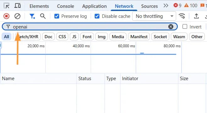The height and width of the screenshot is (113, 207).
Task: Open the network search magnifier
Action: point(43,16)
